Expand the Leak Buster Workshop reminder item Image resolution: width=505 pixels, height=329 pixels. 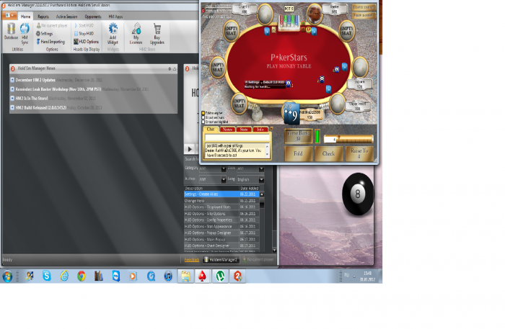click(12, 89)
